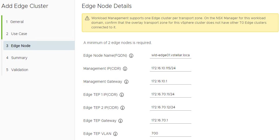280x140 pixels.
Task: Click info icon next to Edge TEP VLAN
Action: point(115,134)
